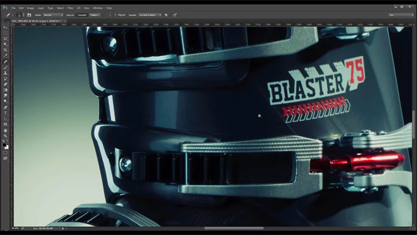Select the Eraser tool
This screenshot has width=417, height=235.
(5, 84)
